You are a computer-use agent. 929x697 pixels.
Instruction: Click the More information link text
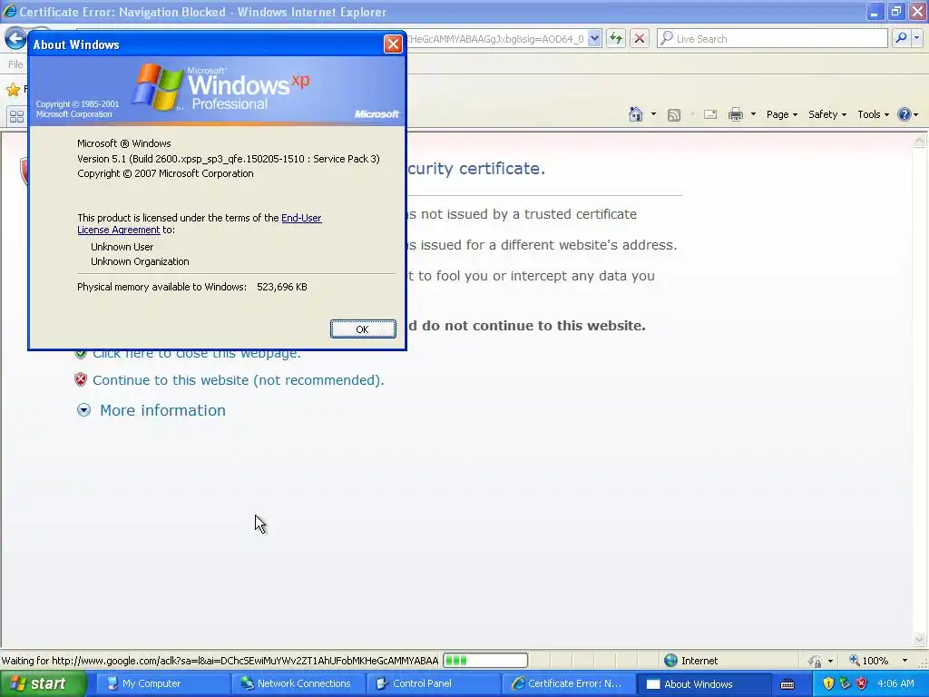coord(162,410)
